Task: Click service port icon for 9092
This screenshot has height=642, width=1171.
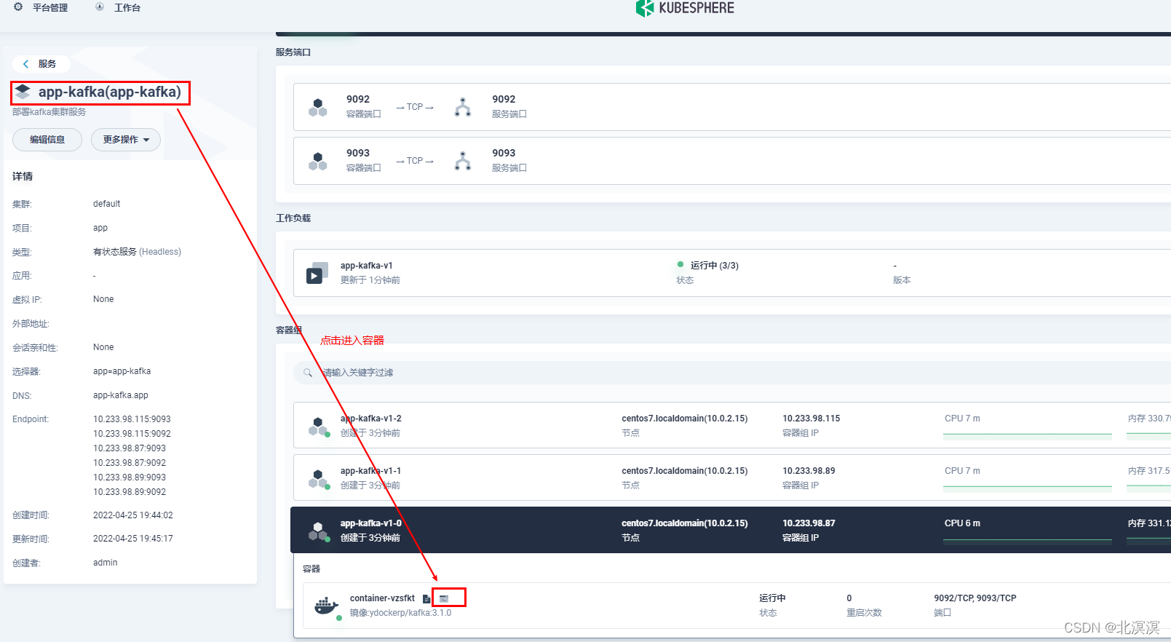Action: [463, 107]
